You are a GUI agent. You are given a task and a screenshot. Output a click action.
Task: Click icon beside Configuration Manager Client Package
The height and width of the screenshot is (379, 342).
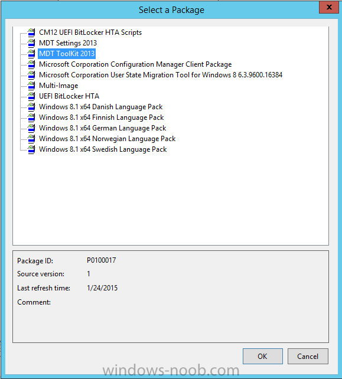31,64
